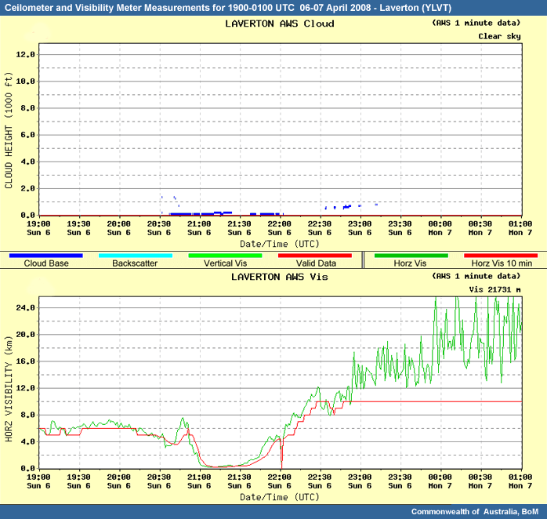Click the blue Cloud Base legend swatch

coord(46,256)
